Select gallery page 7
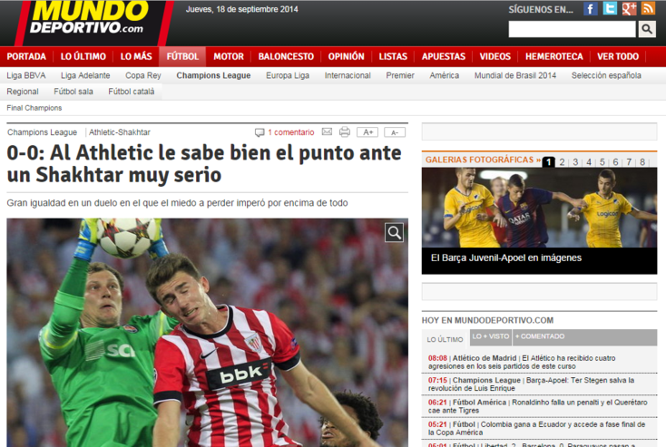Viewport: 666px width, 447px height. click(x=629, y=162)
